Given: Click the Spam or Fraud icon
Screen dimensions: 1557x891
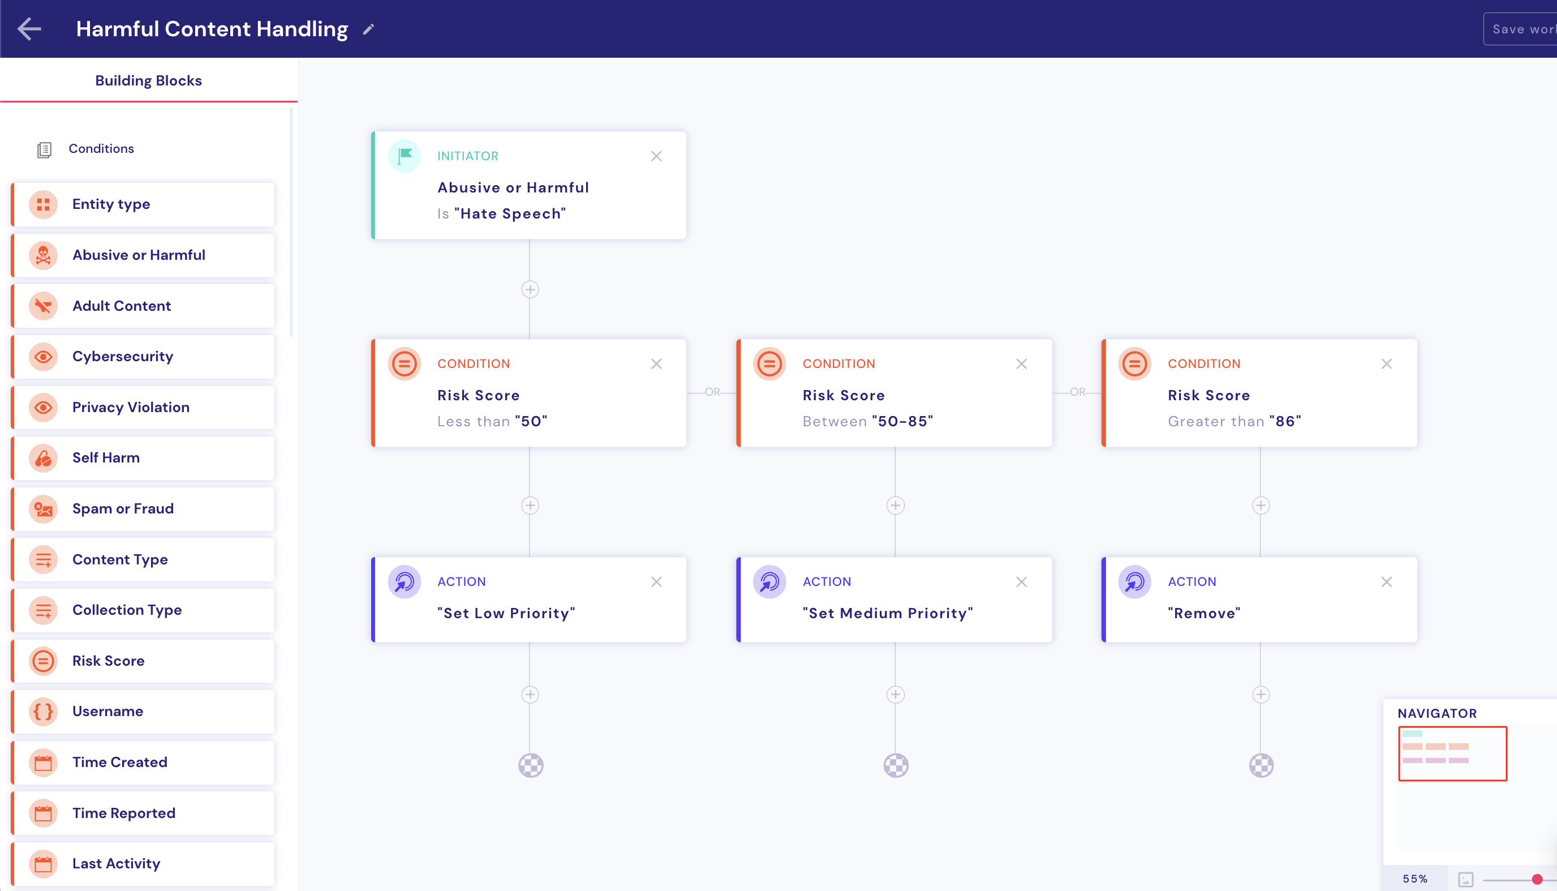Looking at the screenshot, I should pyautogui.click(x=42, y=508).
